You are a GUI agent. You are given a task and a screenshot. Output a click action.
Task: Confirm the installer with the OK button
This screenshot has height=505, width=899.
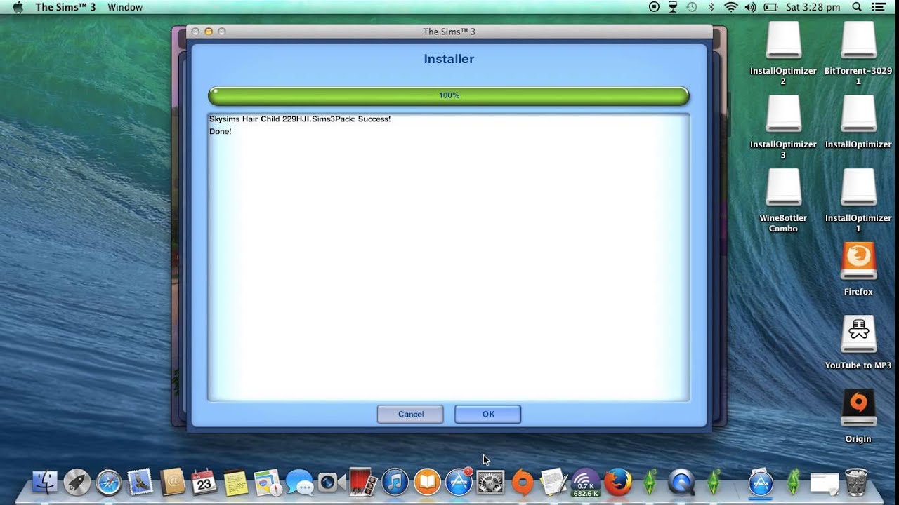pyautogui.click(x=487, y=414)
